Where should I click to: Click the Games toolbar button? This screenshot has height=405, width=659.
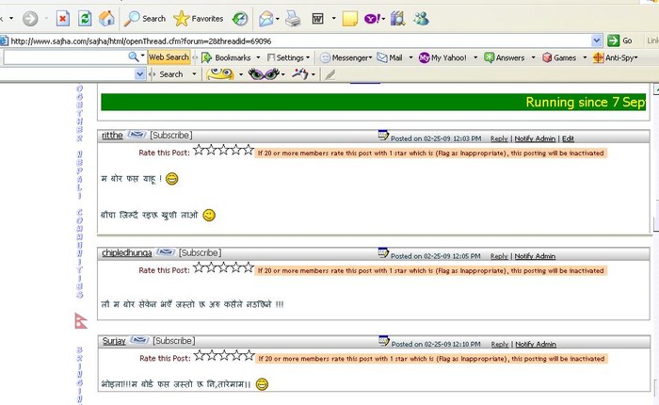[x=558, y=57]
